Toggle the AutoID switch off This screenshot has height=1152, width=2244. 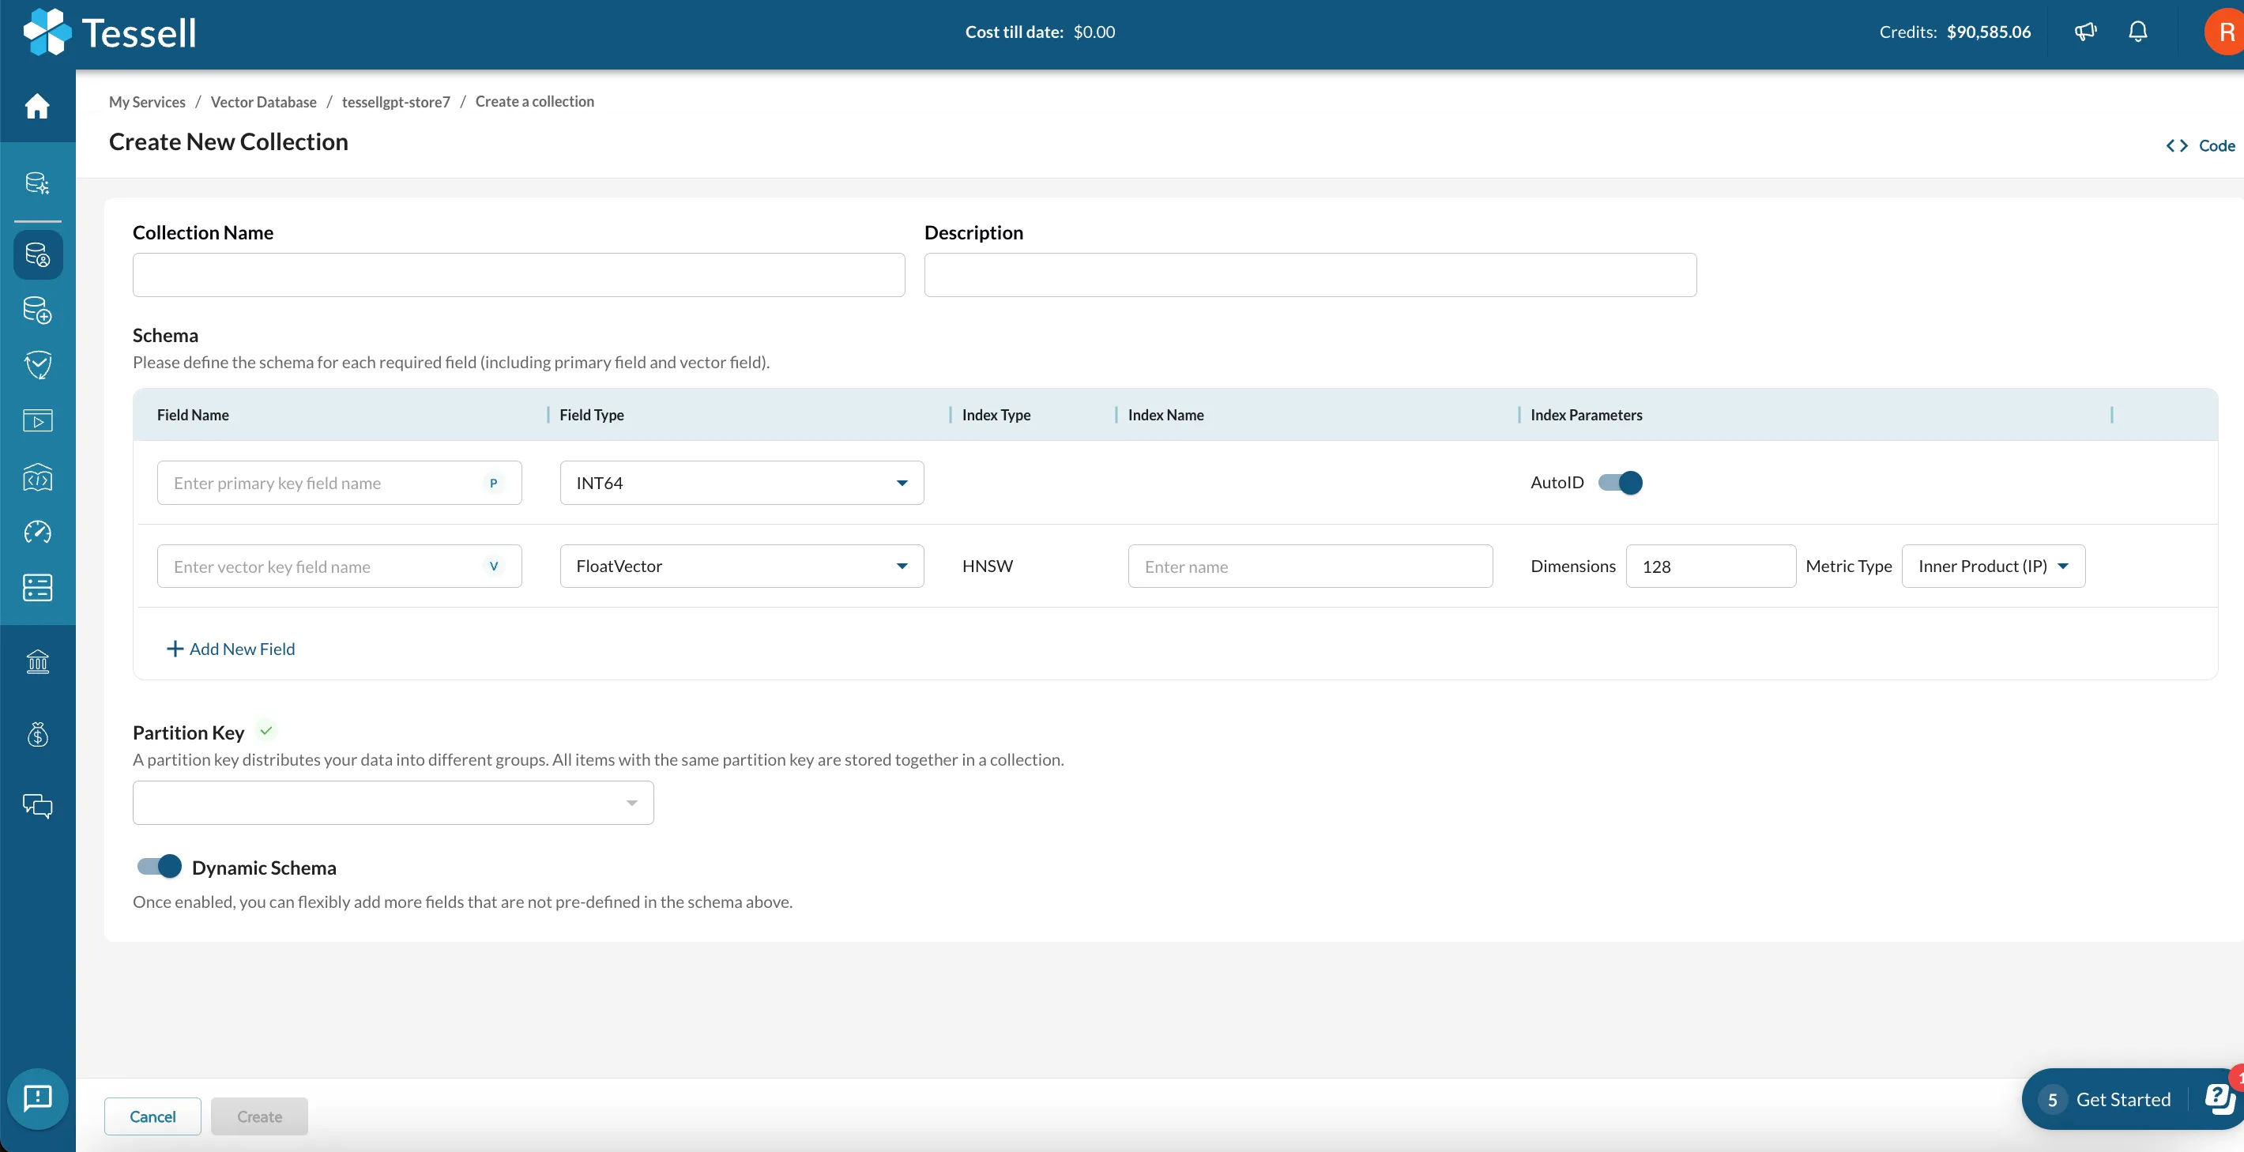point(1621,483)
